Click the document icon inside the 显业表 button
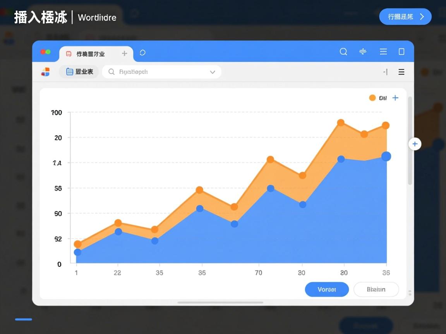 coord(70,72)
